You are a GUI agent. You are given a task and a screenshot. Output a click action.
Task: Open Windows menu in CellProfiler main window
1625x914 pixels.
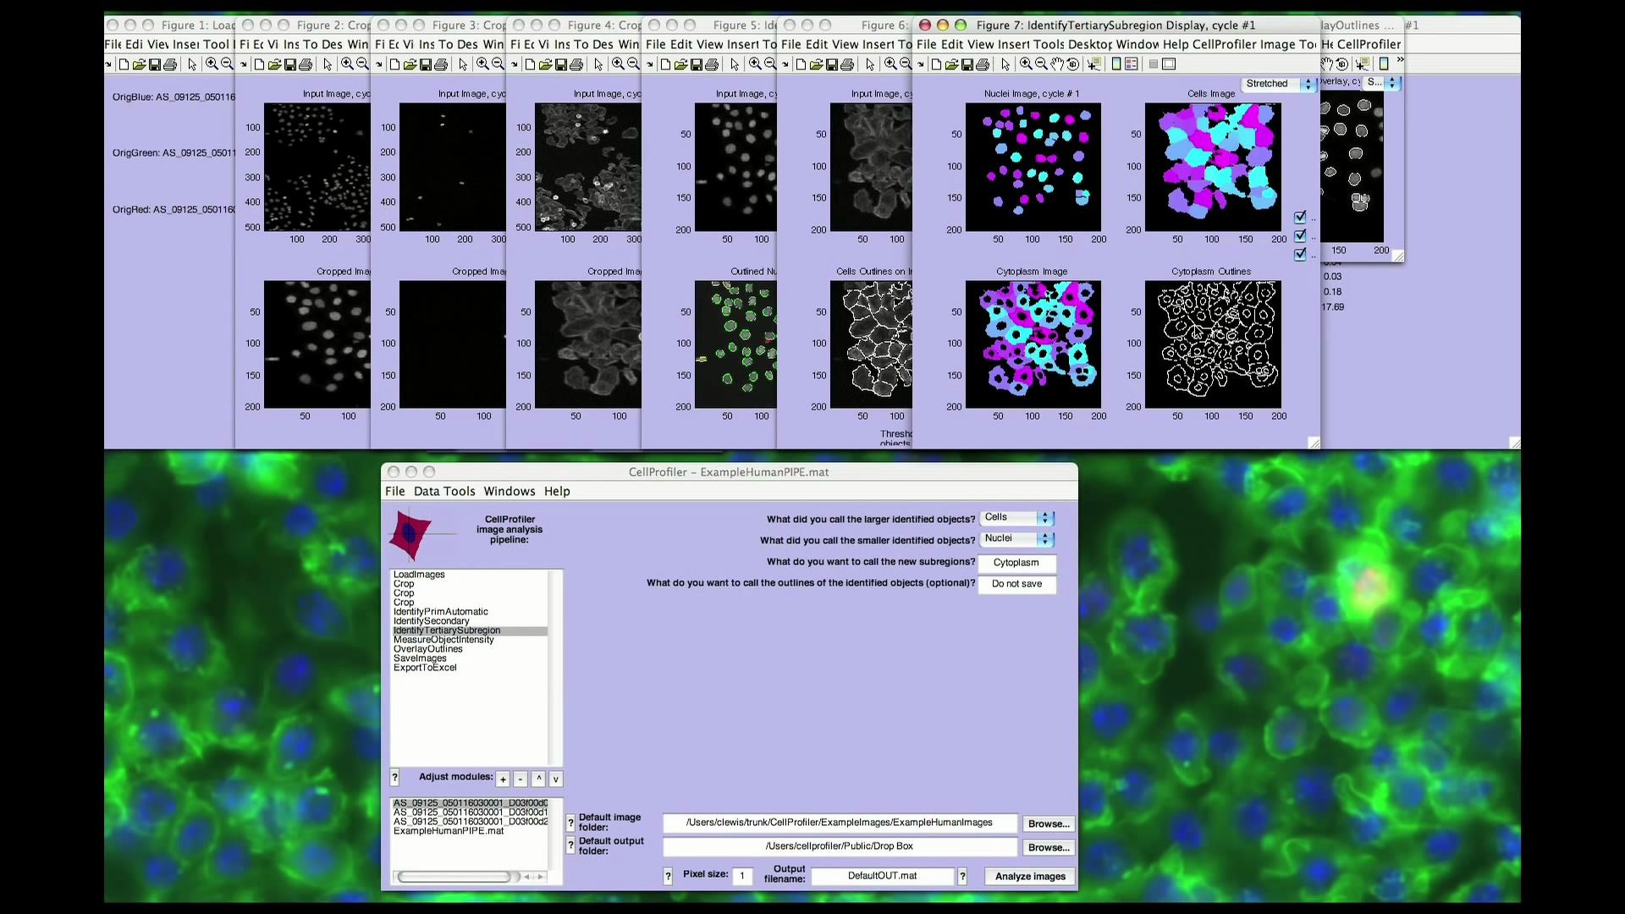pos(510,492)
